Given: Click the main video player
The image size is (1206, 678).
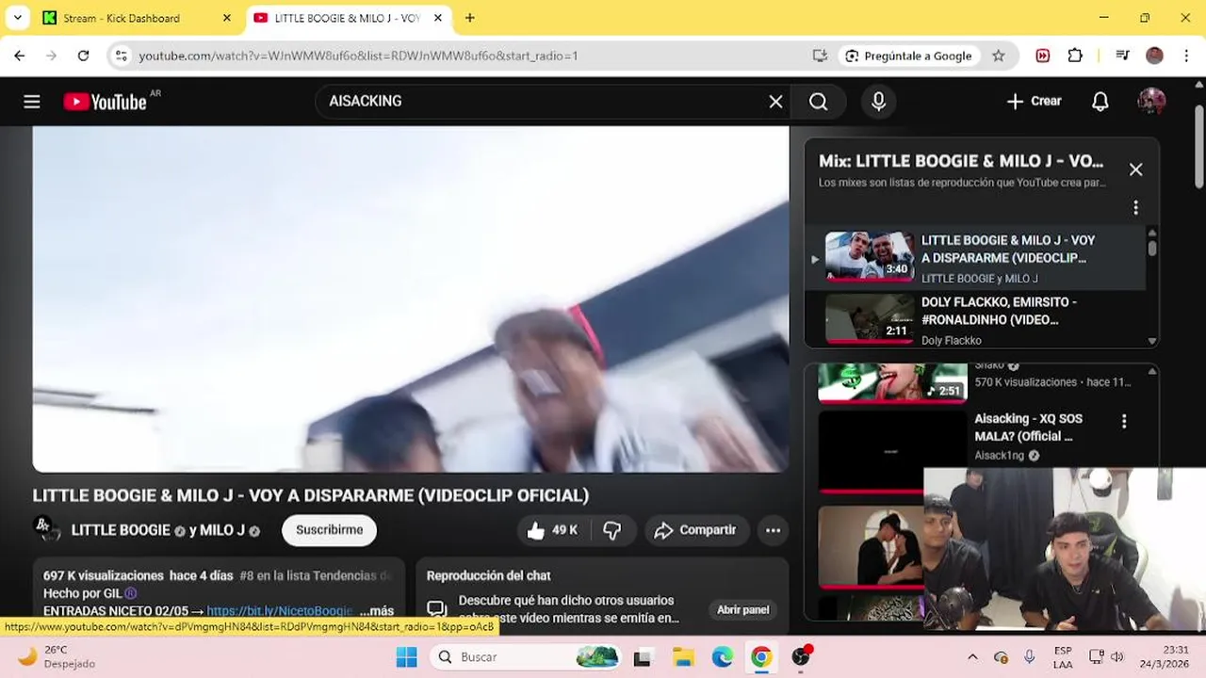Looking at the screenshot, I should 411,299.
